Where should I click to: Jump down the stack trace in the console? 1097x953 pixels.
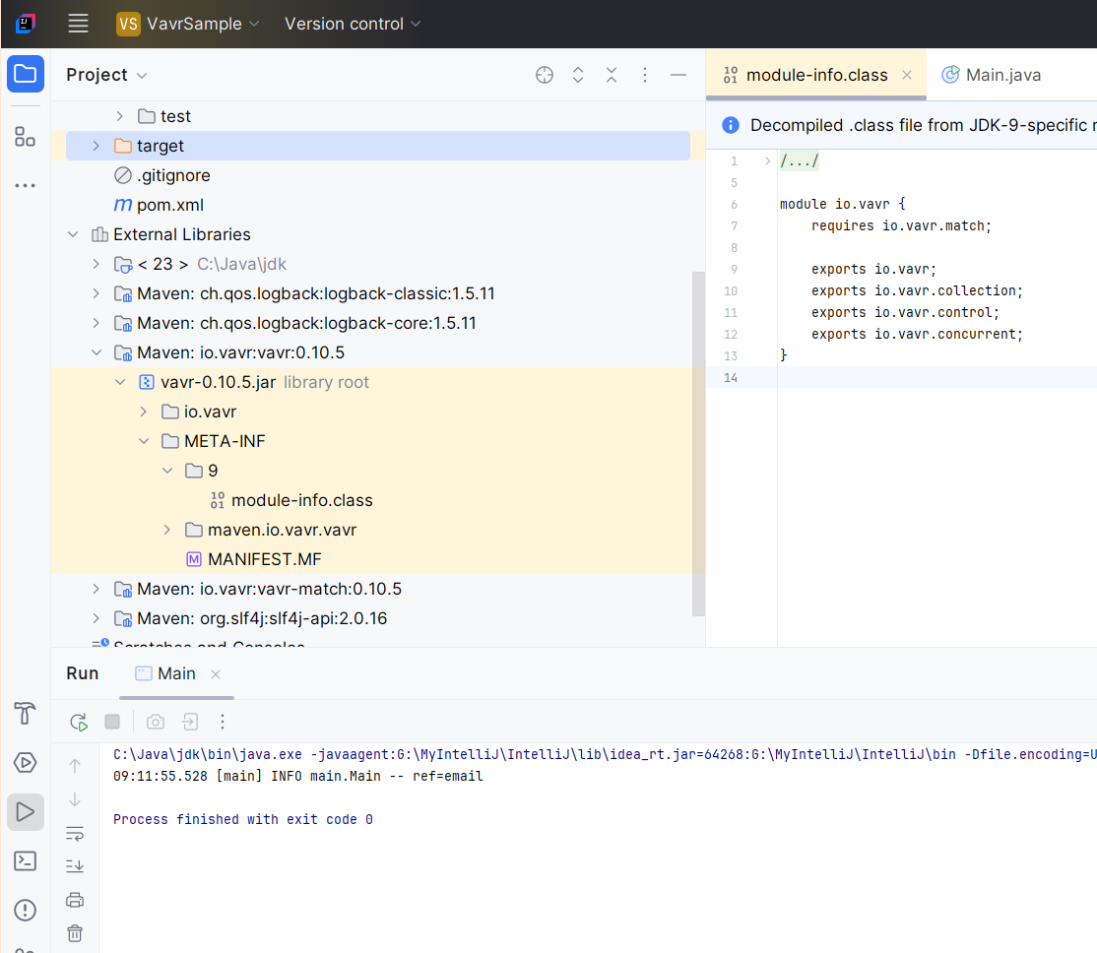point(75,799)
